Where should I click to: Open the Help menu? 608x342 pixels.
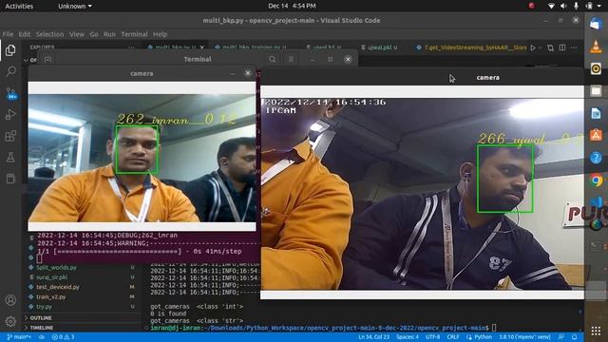tap(160, 34)
